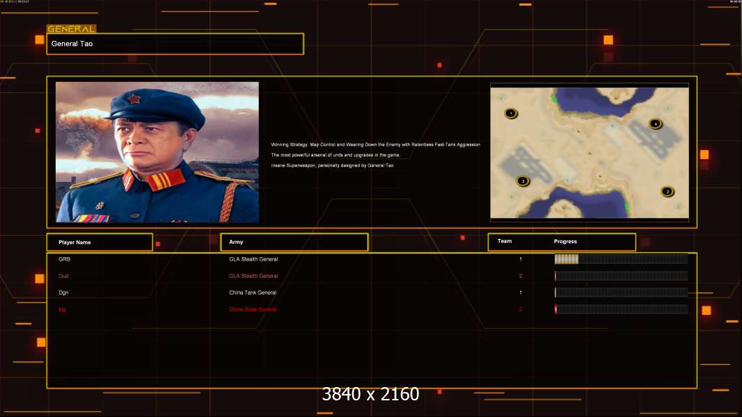Click China Nuke General army text
The height and width of the screenshot is (417, 742).
coord(253,309)
